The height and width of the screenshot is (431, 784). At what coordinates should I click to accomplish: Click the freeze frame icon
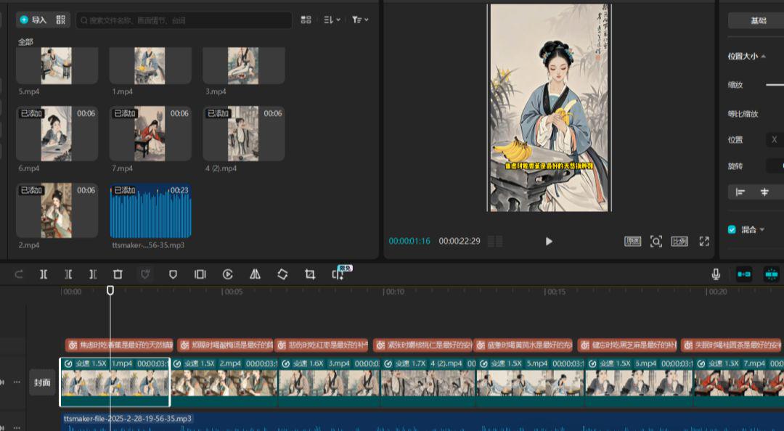[x=200, y=274]
